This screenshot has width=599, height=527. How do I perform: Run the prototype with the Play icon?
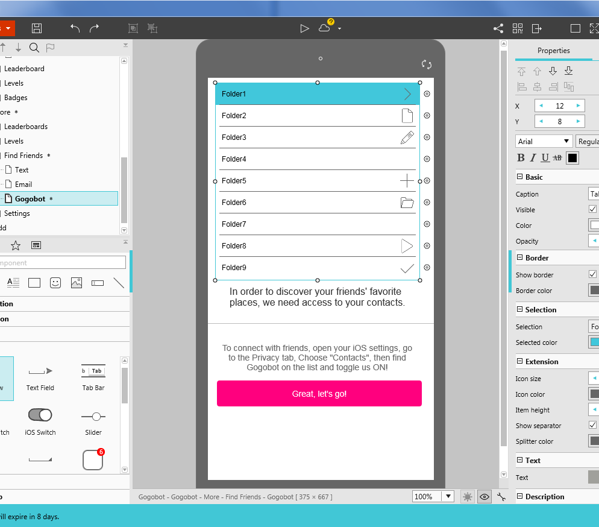pyautogui.click(x=304, y=28)
